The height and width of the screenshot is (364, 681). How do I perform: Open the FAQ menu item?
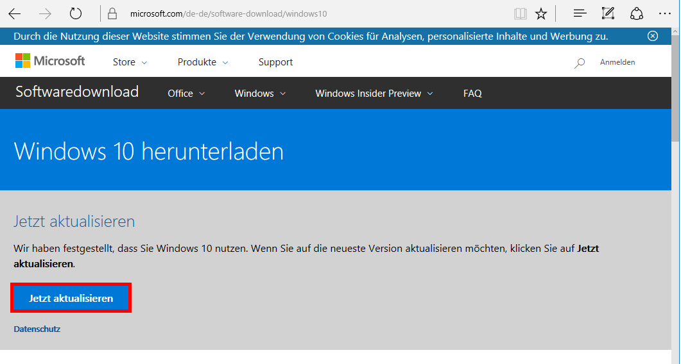472,94
